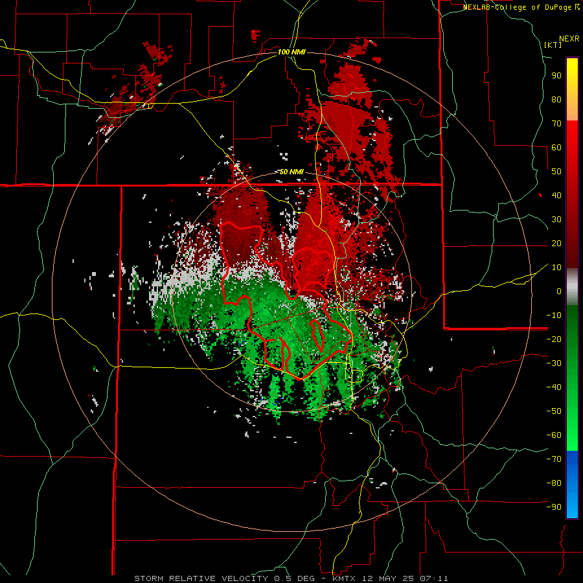
Task: Click the NEXR label above the legend
Action: click(x=569, y=38)
